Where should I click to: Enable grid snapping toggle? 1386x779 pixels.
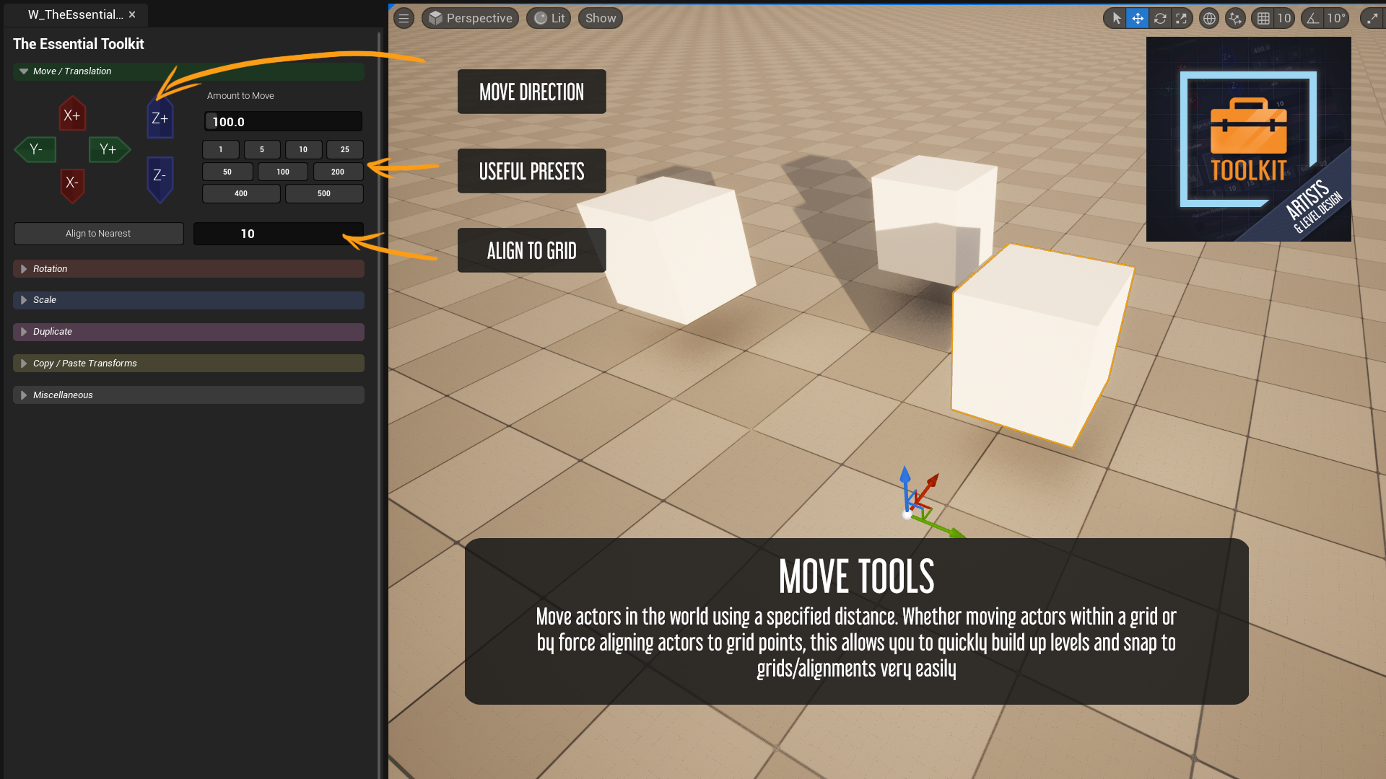tap(1264, 18)
